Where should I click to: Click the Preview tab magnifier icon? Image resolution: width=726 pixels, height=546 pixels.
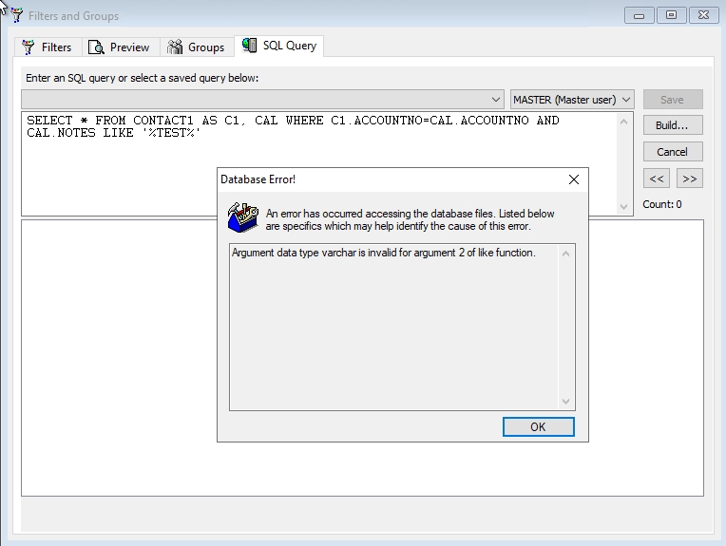[96, 47]
